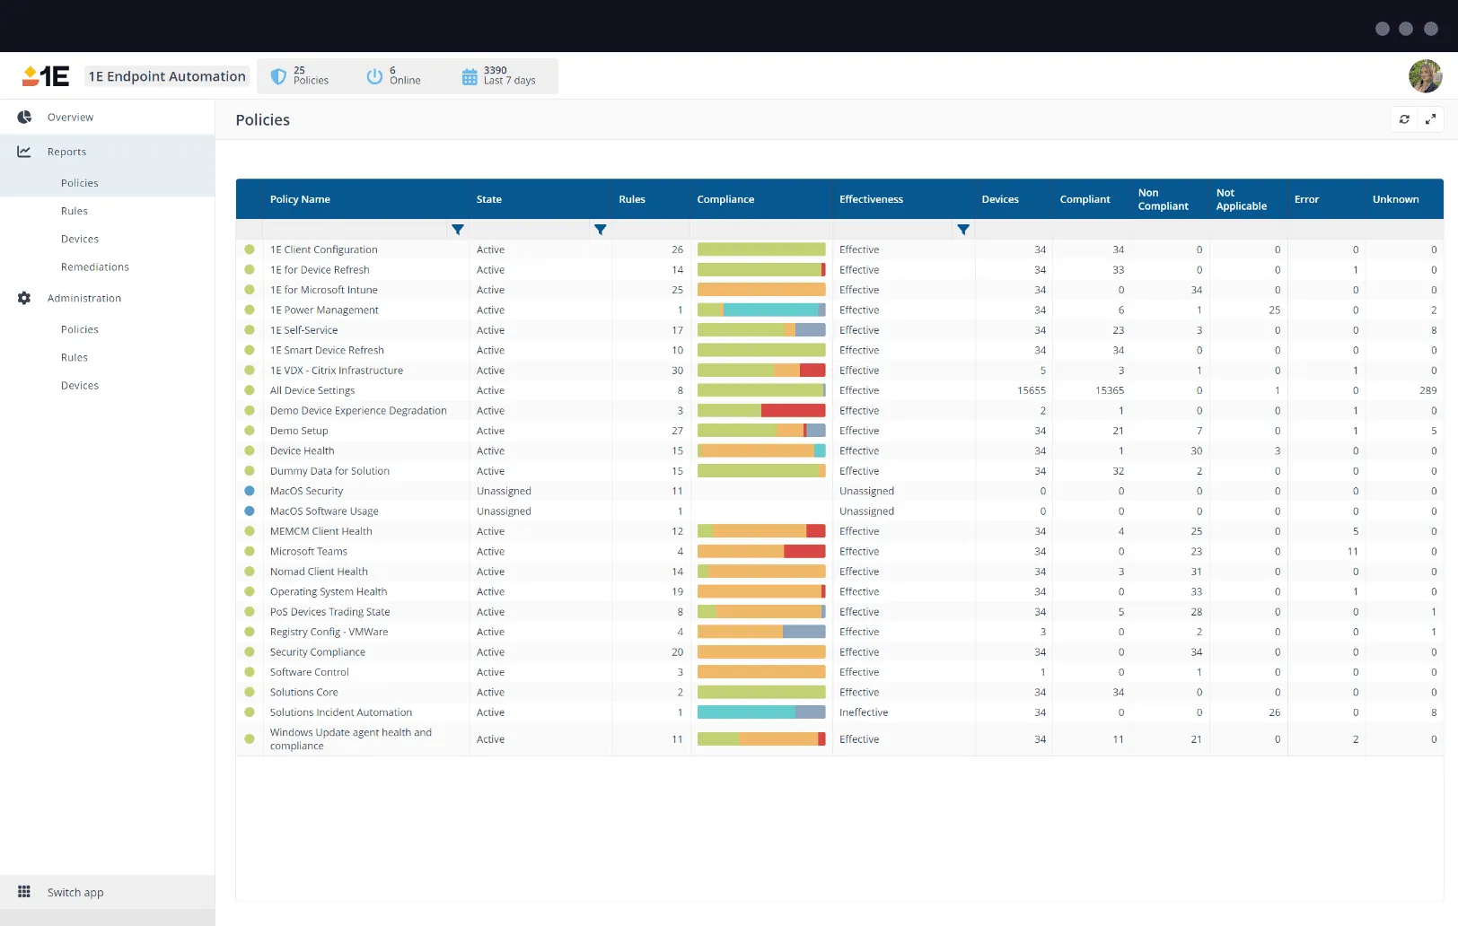Viewport: 1458px width, 926px height.
Task: Click the expand-to-fullscreen icon on the report
Action: point(1431,118)
